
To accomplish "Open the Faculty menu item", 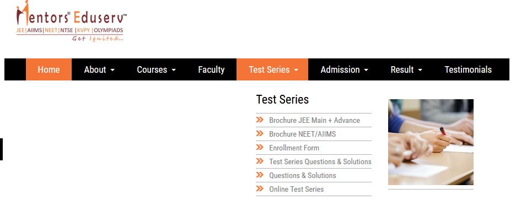I will point(211,69).
